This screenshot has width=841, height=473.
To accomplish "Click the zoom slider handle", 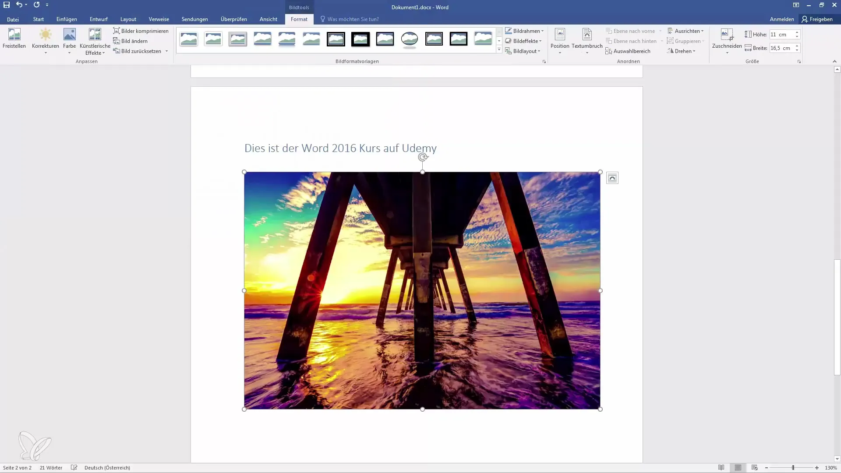I will pos(793,468).
